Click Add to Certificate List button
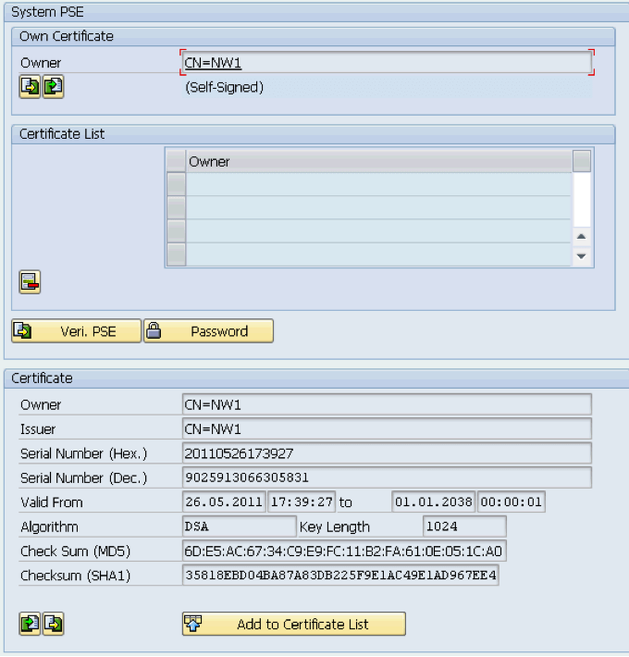Screen dimensions: 629x657 293,625
